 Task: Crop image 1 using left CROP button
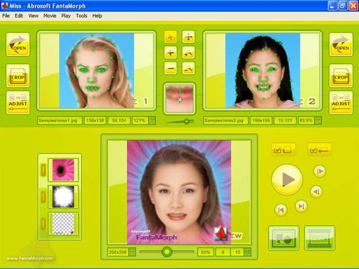18,76
